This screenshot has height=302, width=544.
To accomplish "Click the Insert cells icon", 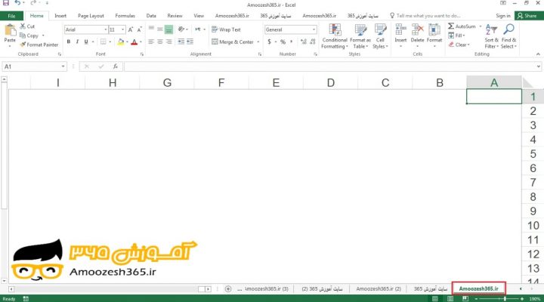I will tap(400, 29).
